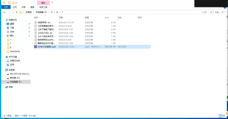Switch to the 主页 ribbon tab
The width and height of the screenshot is (228, 119).
15,7
